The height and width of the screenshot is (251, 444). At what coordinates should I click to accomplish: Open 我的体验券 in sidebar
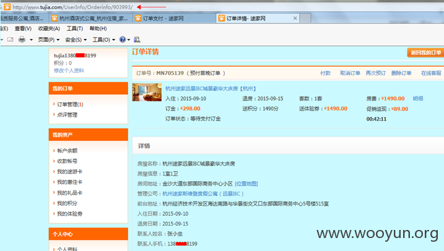69,214
